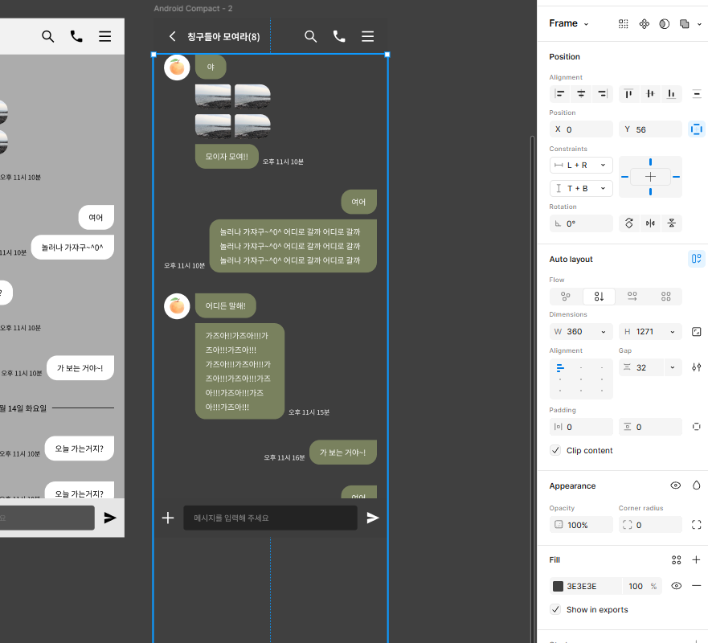Open the 3E3E3E fill color swatch
Screen dimensions: 708x643
558,586
